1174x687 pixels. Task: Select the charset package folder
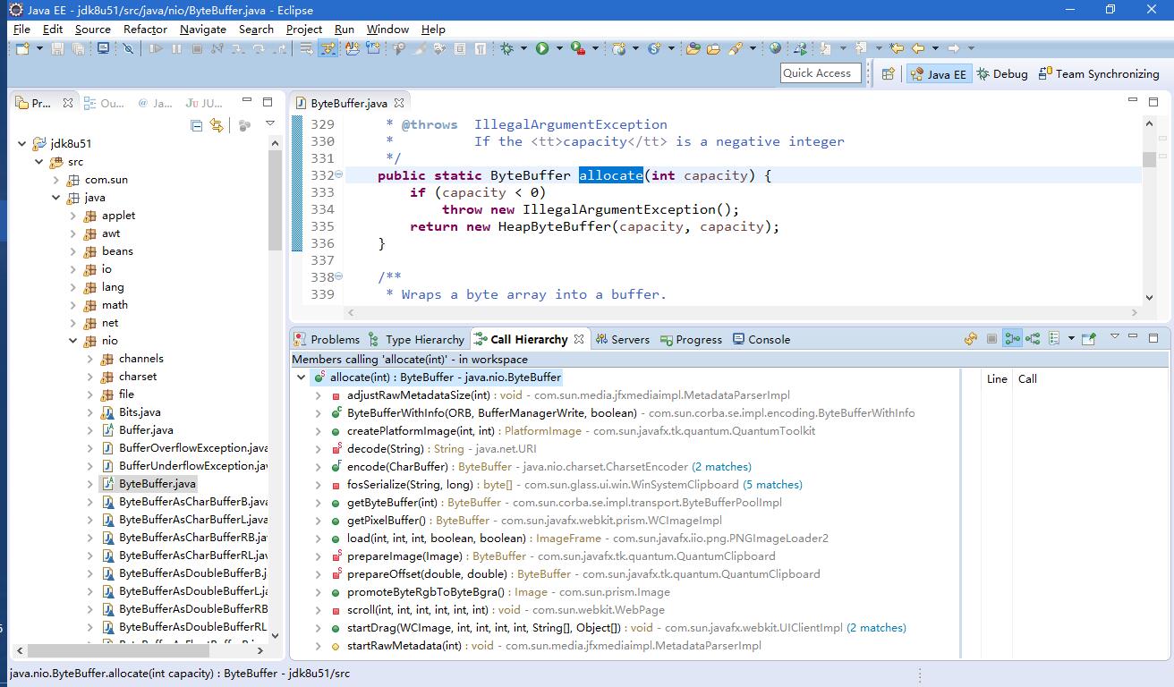[x=137, y=377]
